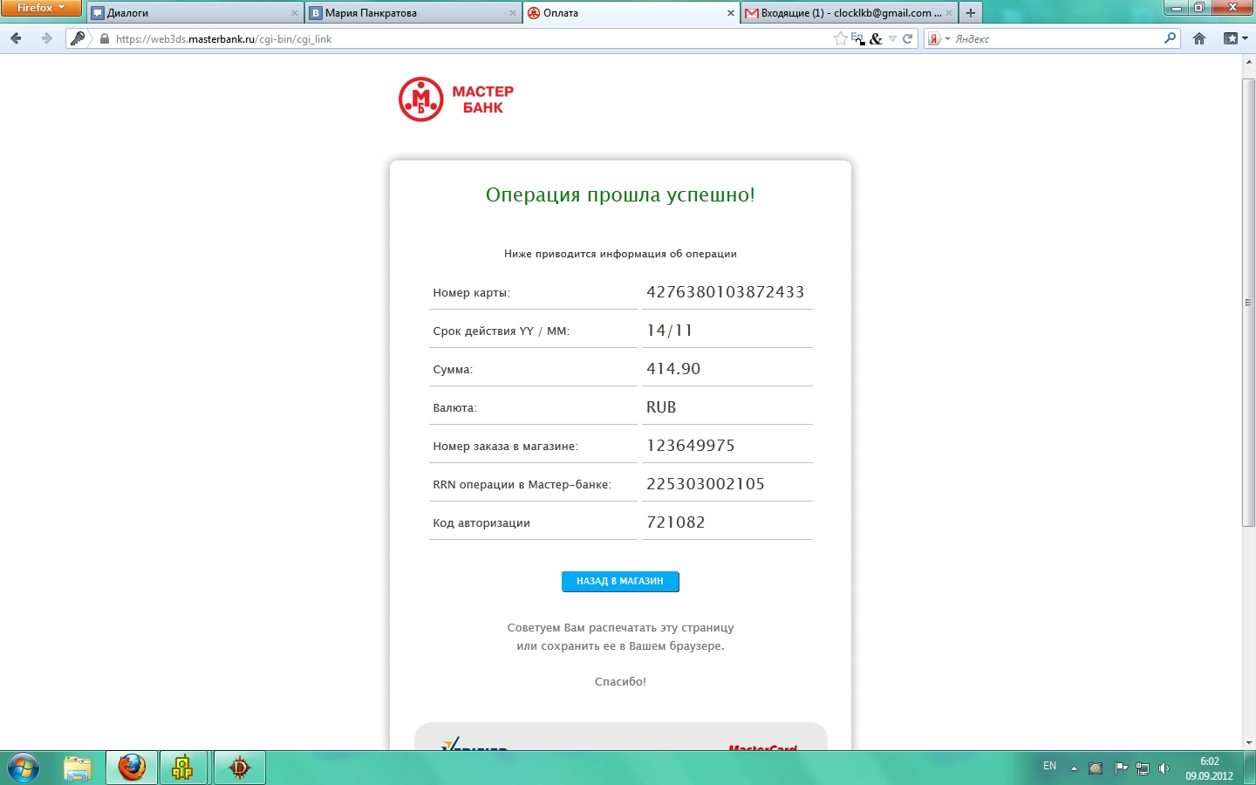Go forward with the browser forward arrow
The height and width of the screenshot is (785, 1256).
click(46, 38)
